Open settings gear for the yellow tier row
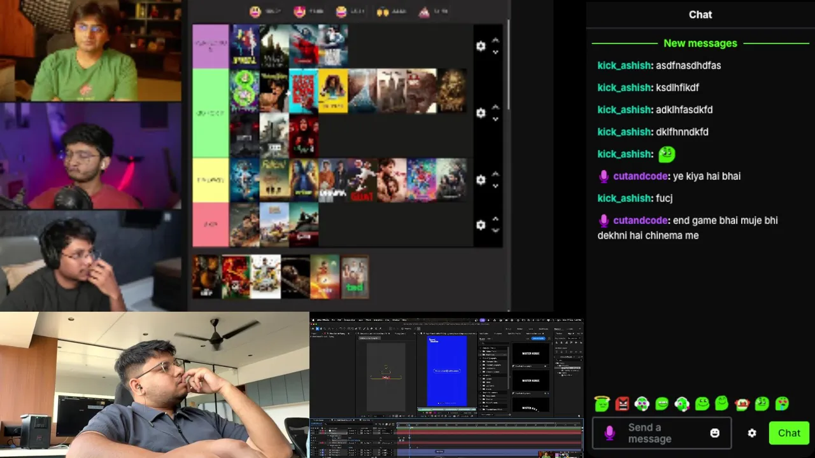Screen dimensions: 815x458 481,180
